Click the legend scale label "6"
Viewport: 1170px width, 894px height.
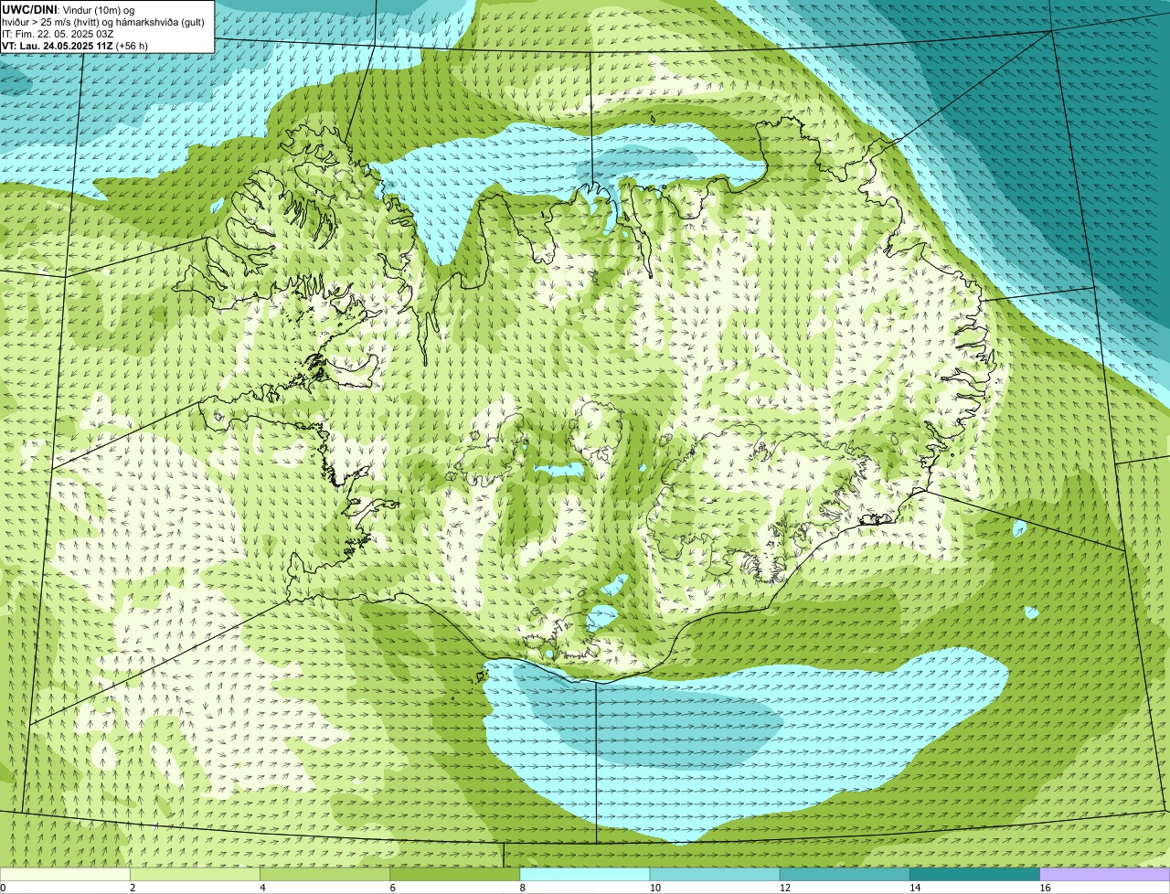[393, 888]
